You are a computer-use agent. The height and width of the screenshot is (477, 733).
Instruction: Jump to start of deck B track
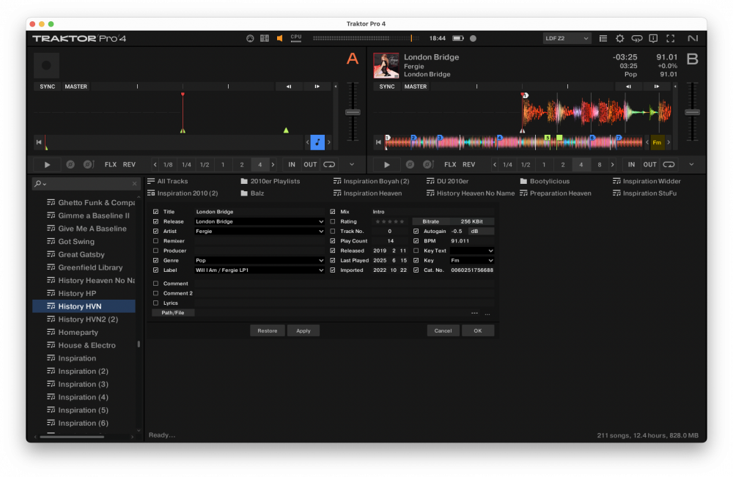[x=378, y=142]
